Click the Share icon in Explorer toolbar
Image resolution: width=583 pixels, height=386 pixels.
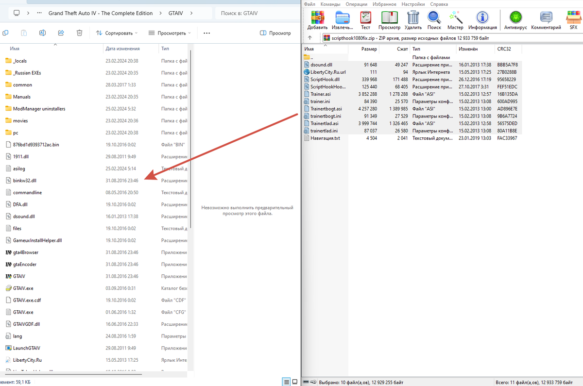coord(61,33)
